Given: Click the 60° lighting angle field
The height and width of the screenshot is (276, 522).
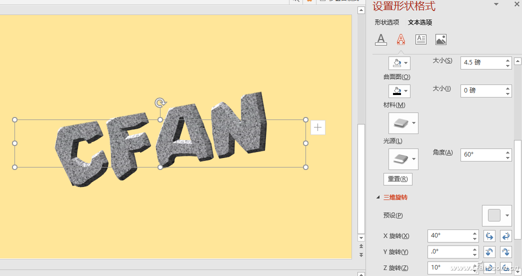Looking at the screenshot, I should pos(482,154).
